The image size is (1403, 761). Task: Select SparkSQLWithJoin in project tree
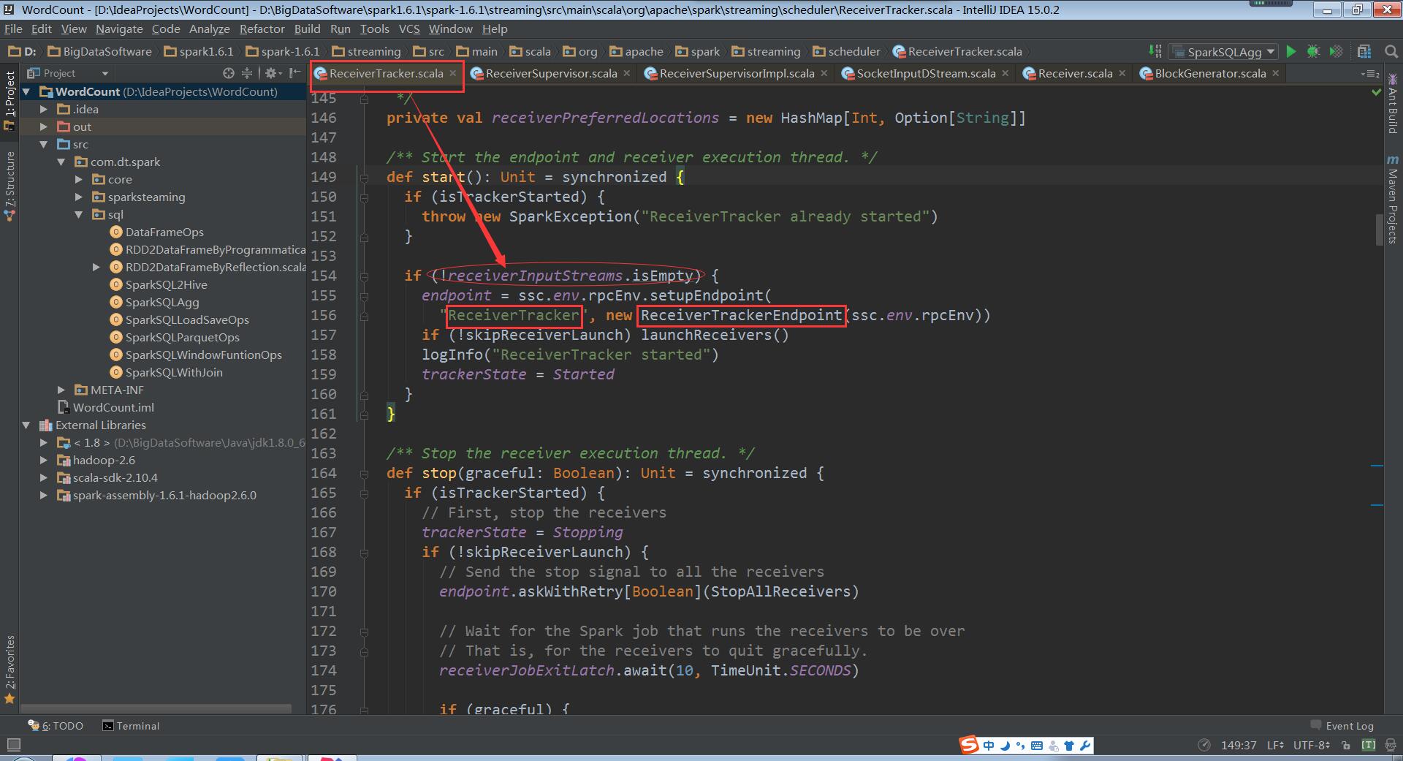point(174,372)
